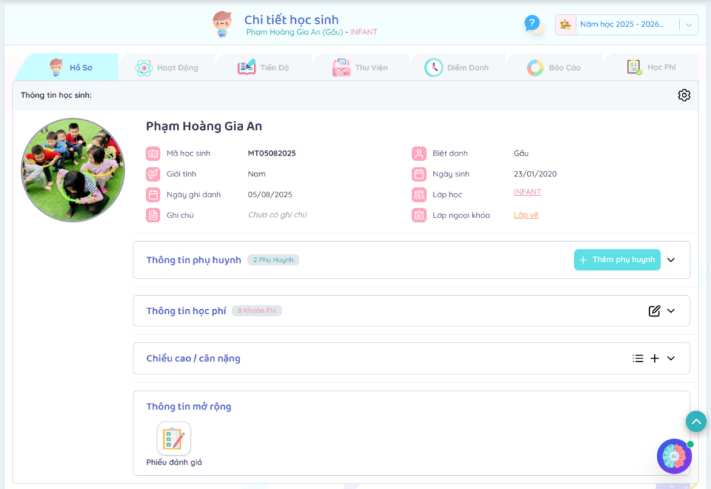Open the student info settings gear
This screenshot has width=711, height=489.
click(x=684, y=95)
